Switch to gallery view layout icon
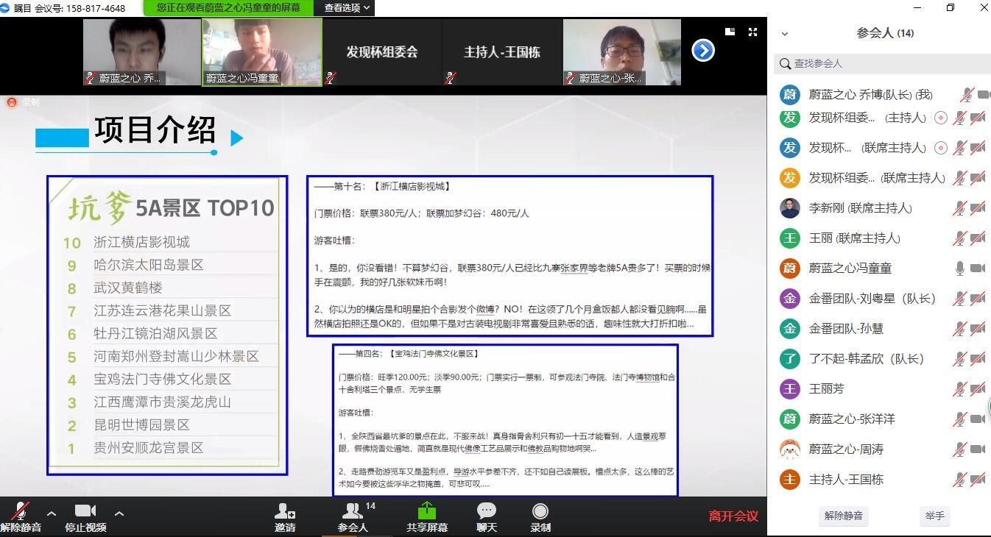Screen dimensions: 991x537 [x=730, y=32]
